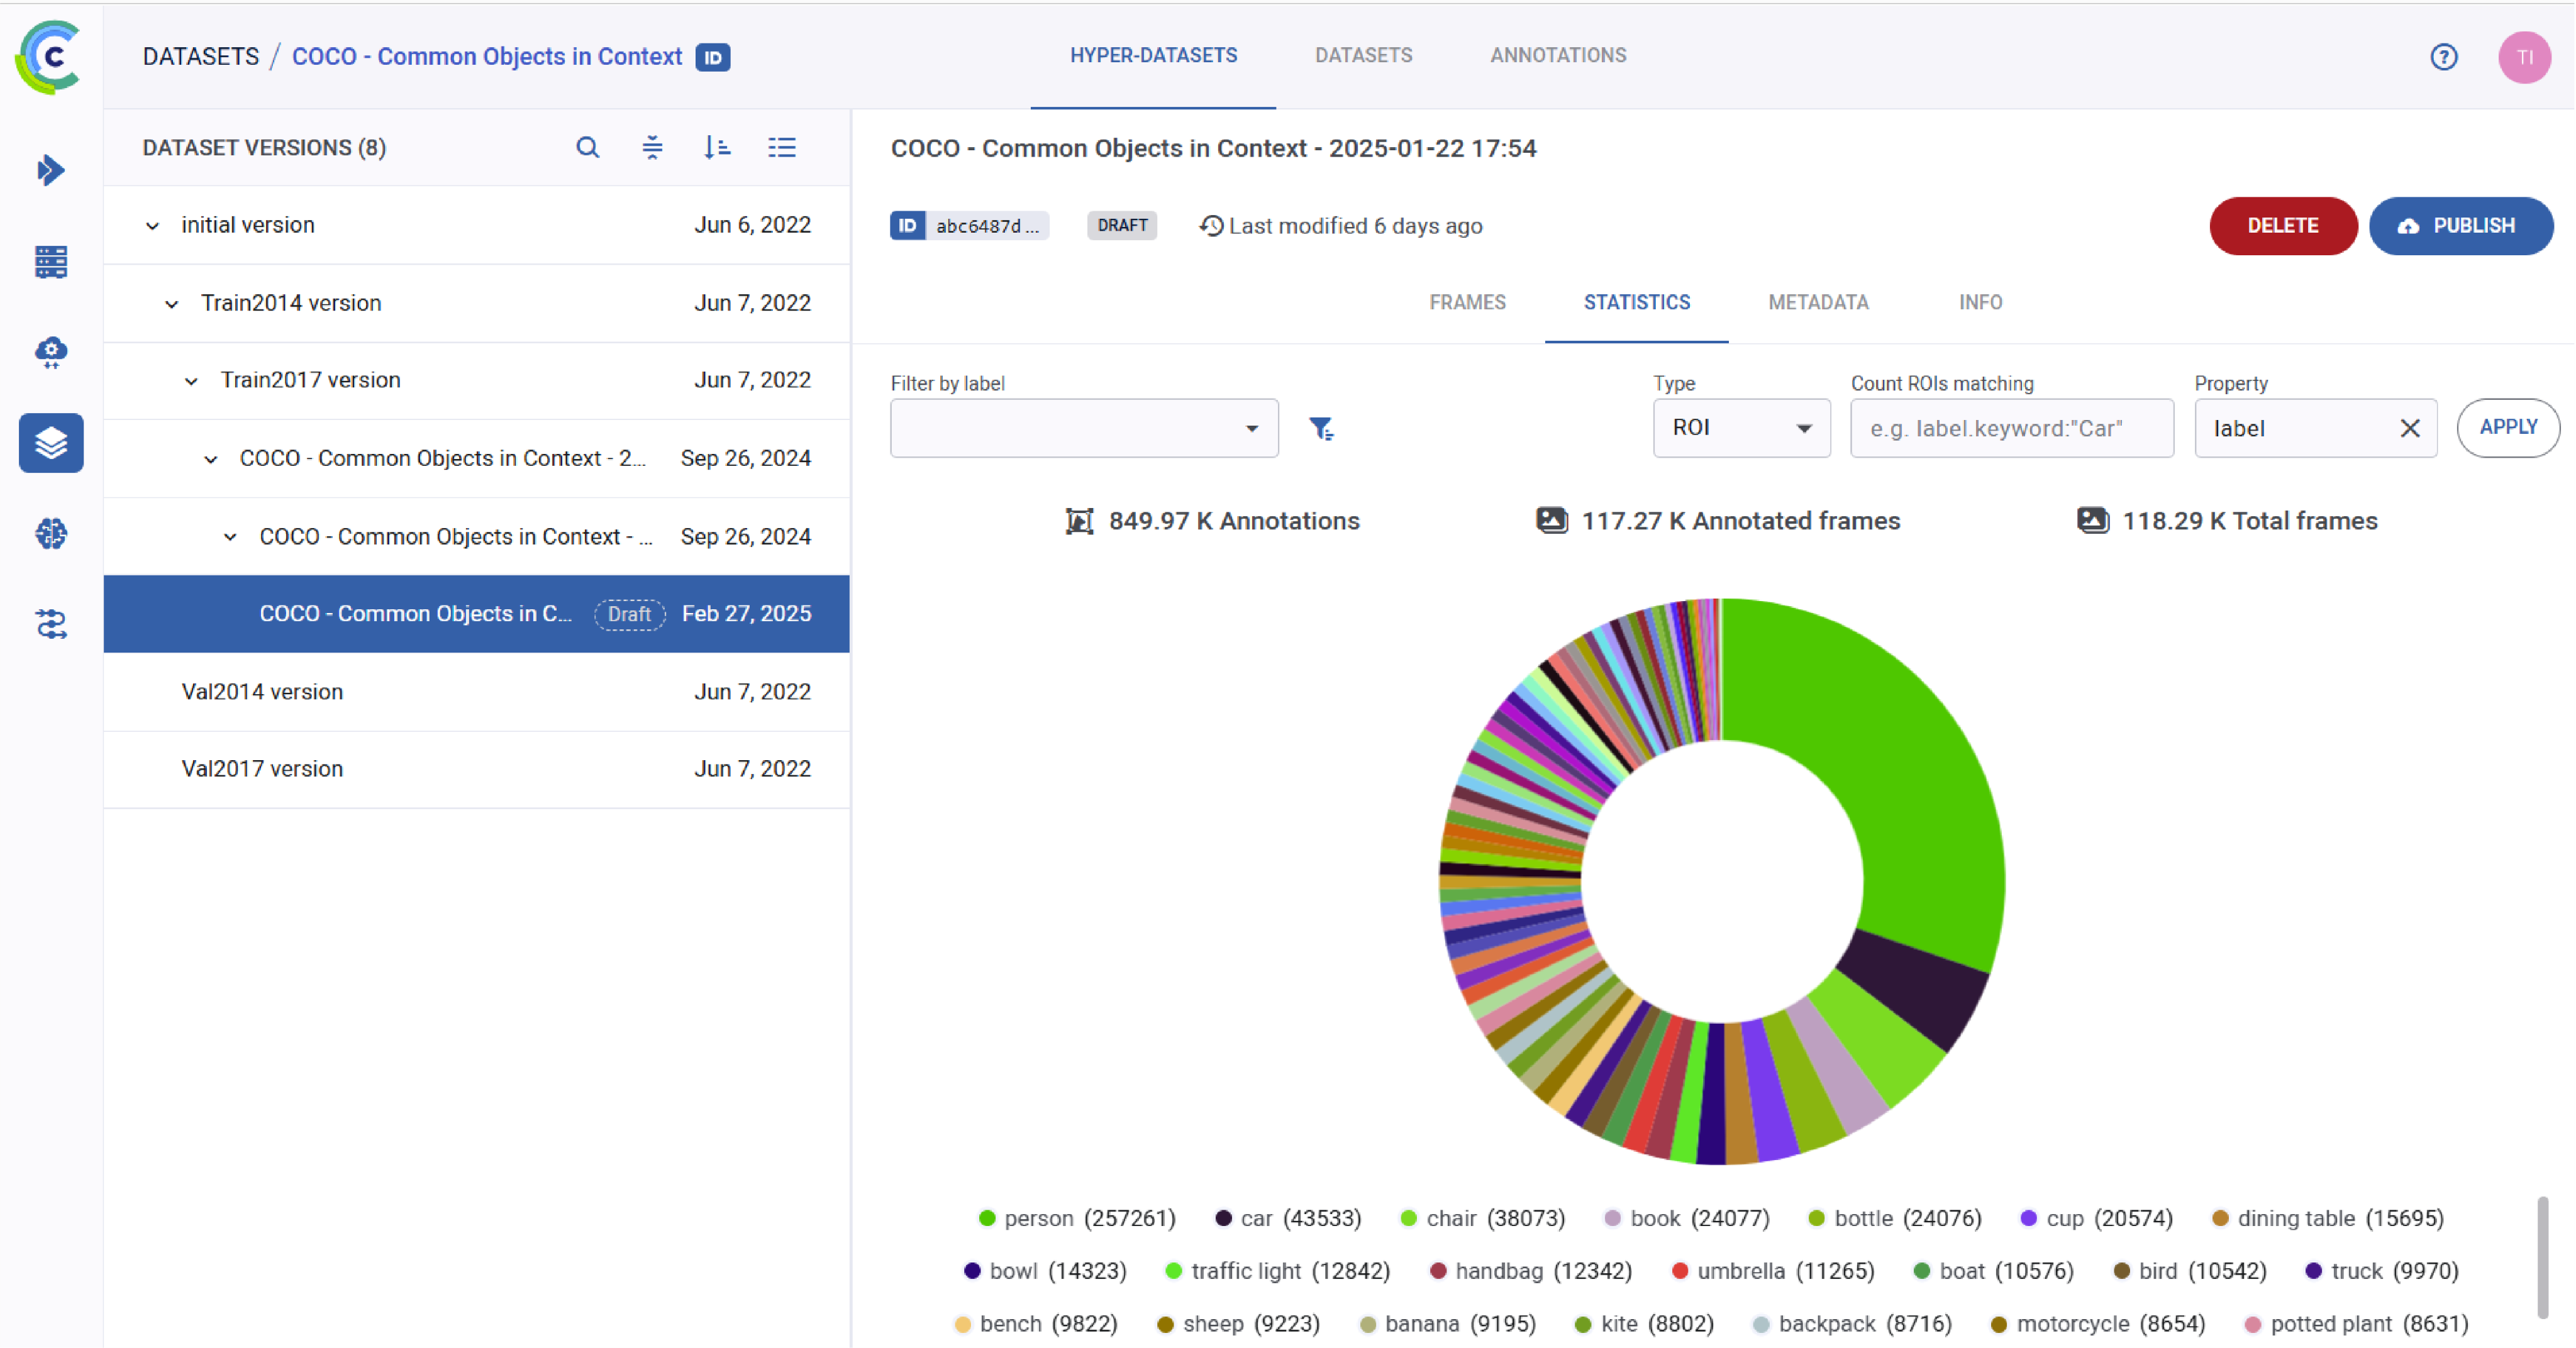Open the Filter by label dropdown
This screenshot has width=2576, height=1348.
point(1084,429)
